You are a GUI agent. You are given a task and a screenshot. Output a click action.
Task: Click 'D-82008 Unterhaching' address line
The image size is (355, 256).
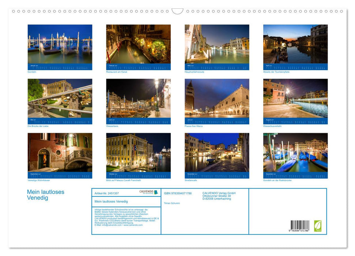point(217,199)
